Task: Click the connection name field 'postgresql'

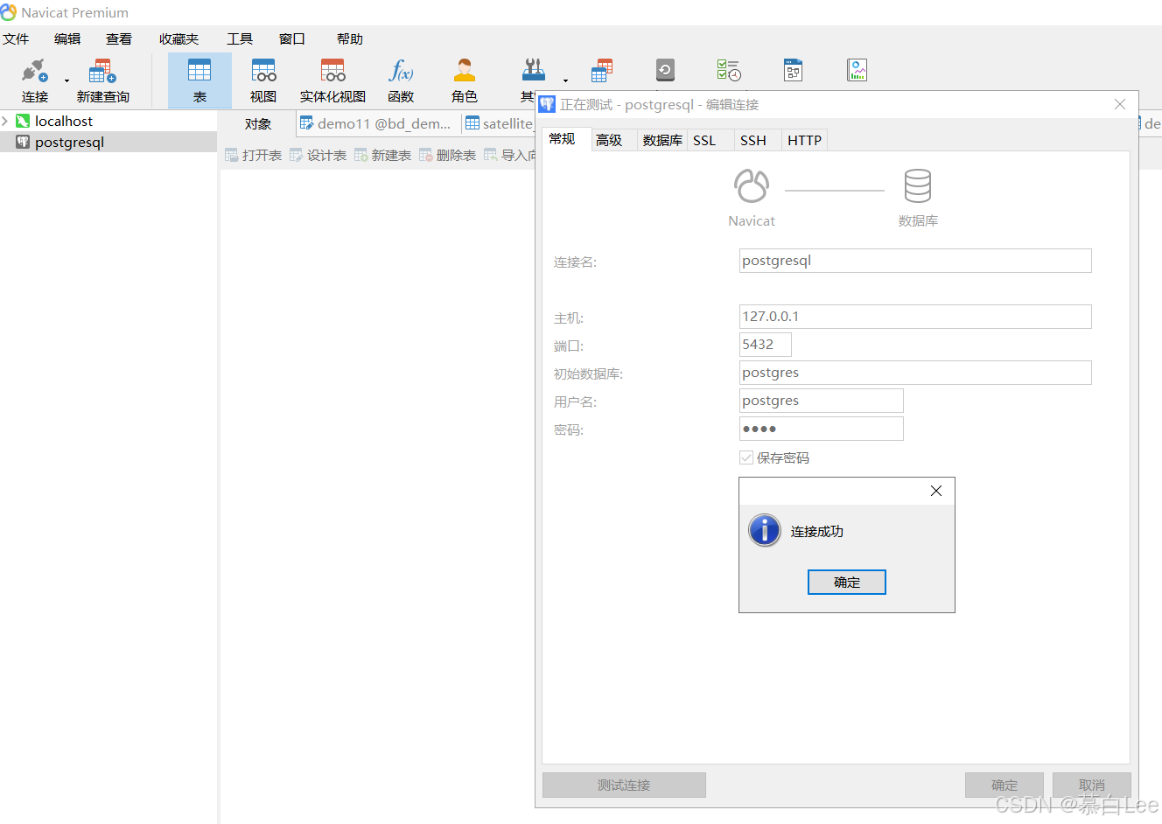Action: 915,261
